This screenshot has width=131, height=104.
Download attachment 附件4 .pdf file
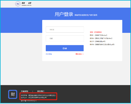[102, 45]
